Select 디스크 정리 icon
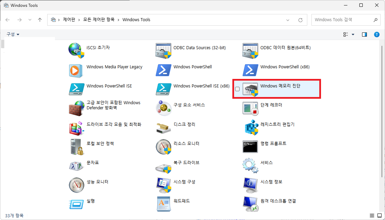The width and height of the screenshot is (385, 220). coord(163,128)
